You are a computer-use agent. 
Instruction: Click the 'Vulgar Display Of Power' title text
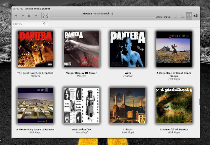(81, 73)
